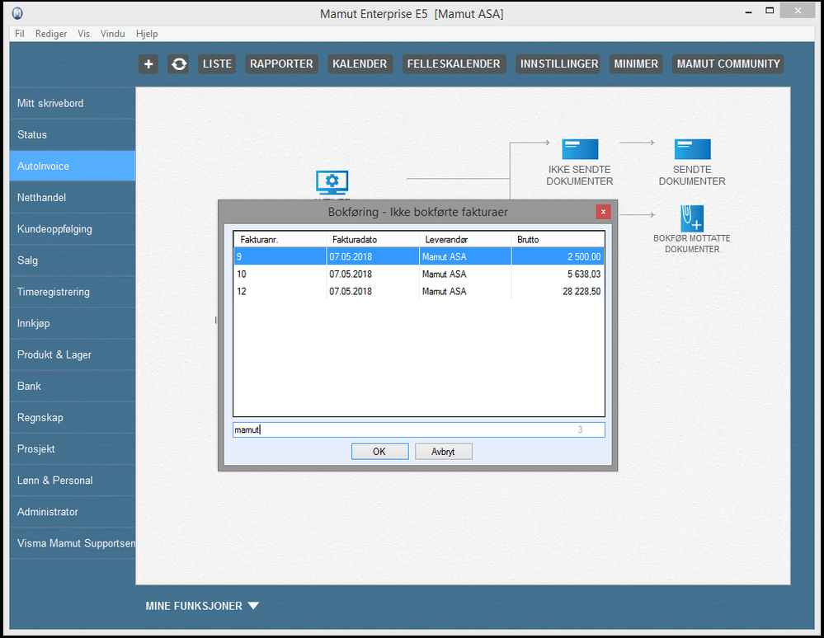Screen dimensions: 824x638
Task: Select Prosjekt in the sidebar
Action: click(73, 449)
